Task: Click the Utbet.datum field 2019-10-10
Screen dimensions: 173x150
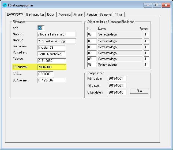Action: tap(117, 92)
